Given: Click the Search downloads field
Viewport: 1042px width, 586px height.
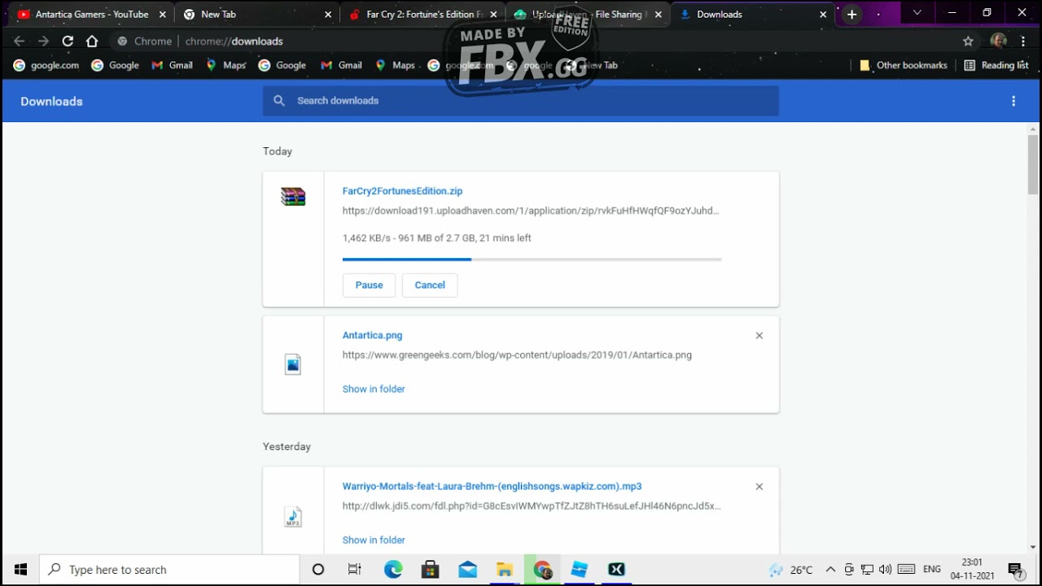Looking at the screenshot, I should 521,101.
